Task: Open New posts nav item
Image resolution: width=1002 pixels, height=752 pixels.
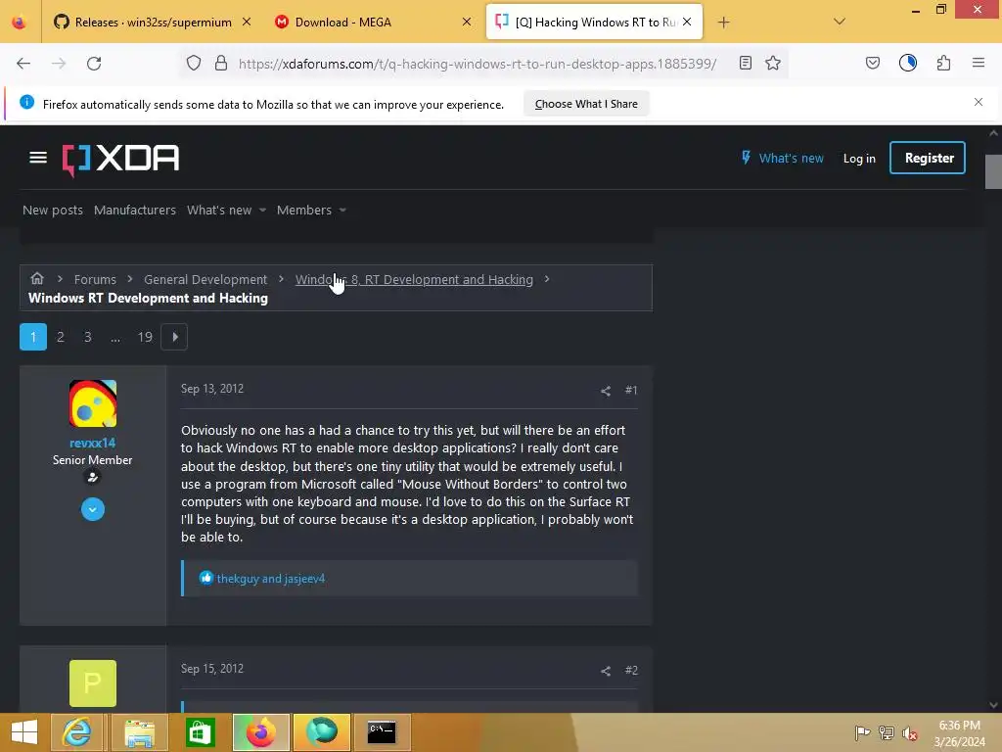Action: 53,210
